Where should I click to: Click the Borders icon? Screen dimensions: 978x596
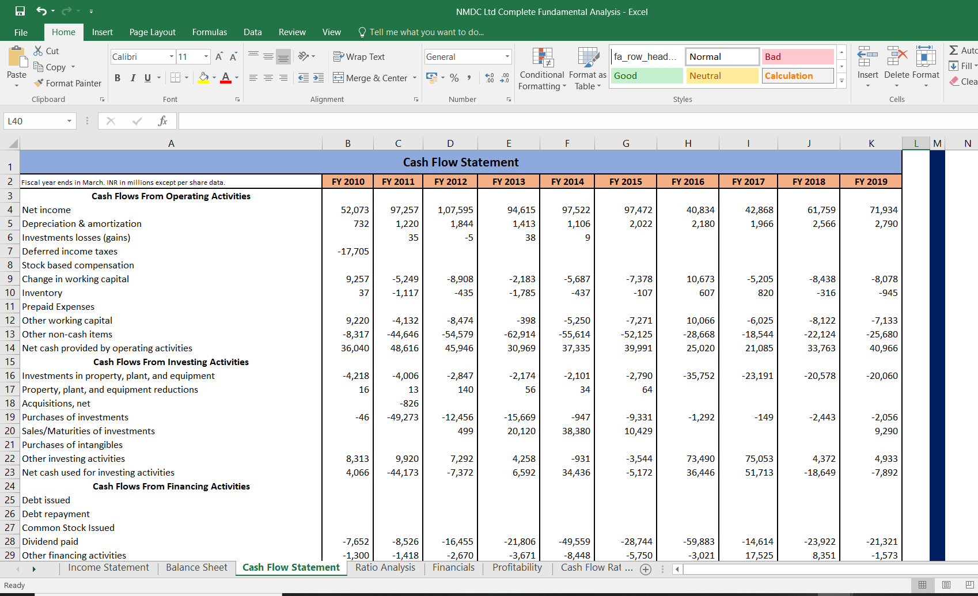[x=176, y=77]
